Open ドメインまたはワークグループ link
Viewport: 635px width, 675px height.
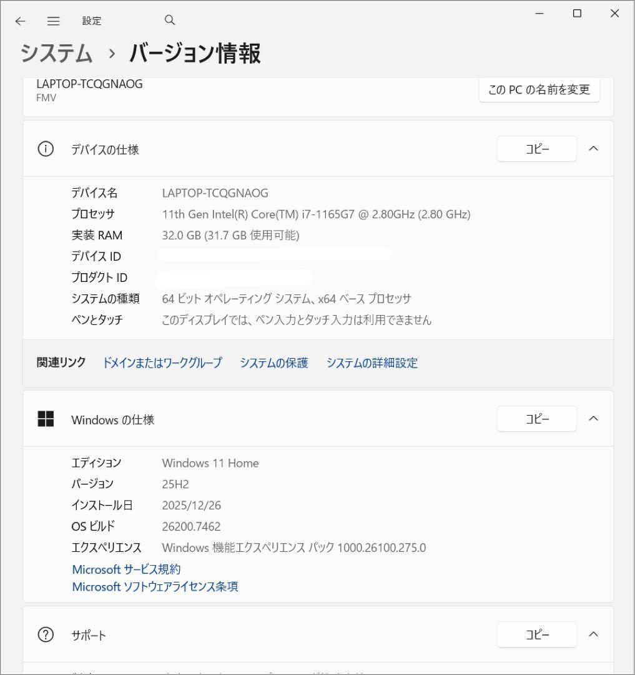tap(162, 362)
